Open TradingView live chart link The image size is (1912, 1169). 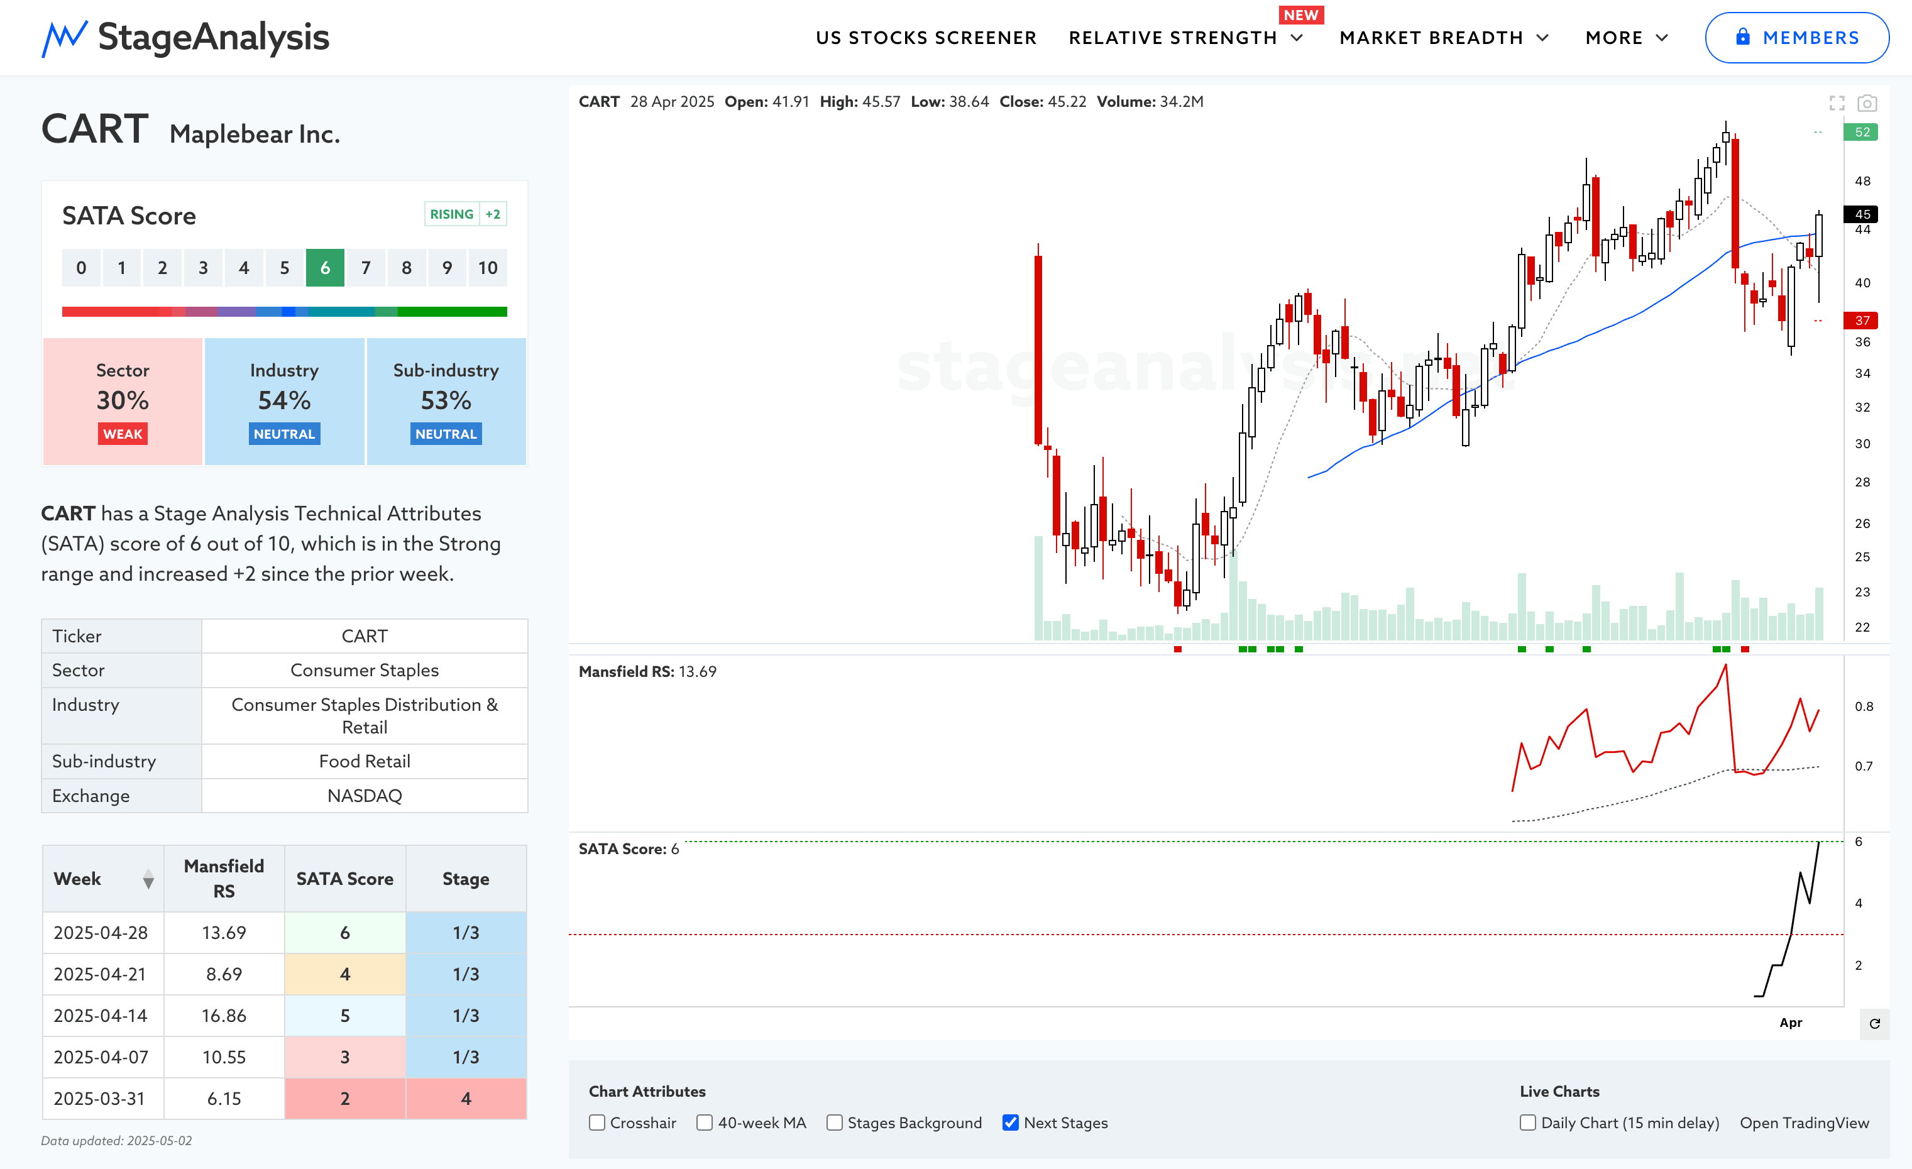click(x=1804, y=1122)
